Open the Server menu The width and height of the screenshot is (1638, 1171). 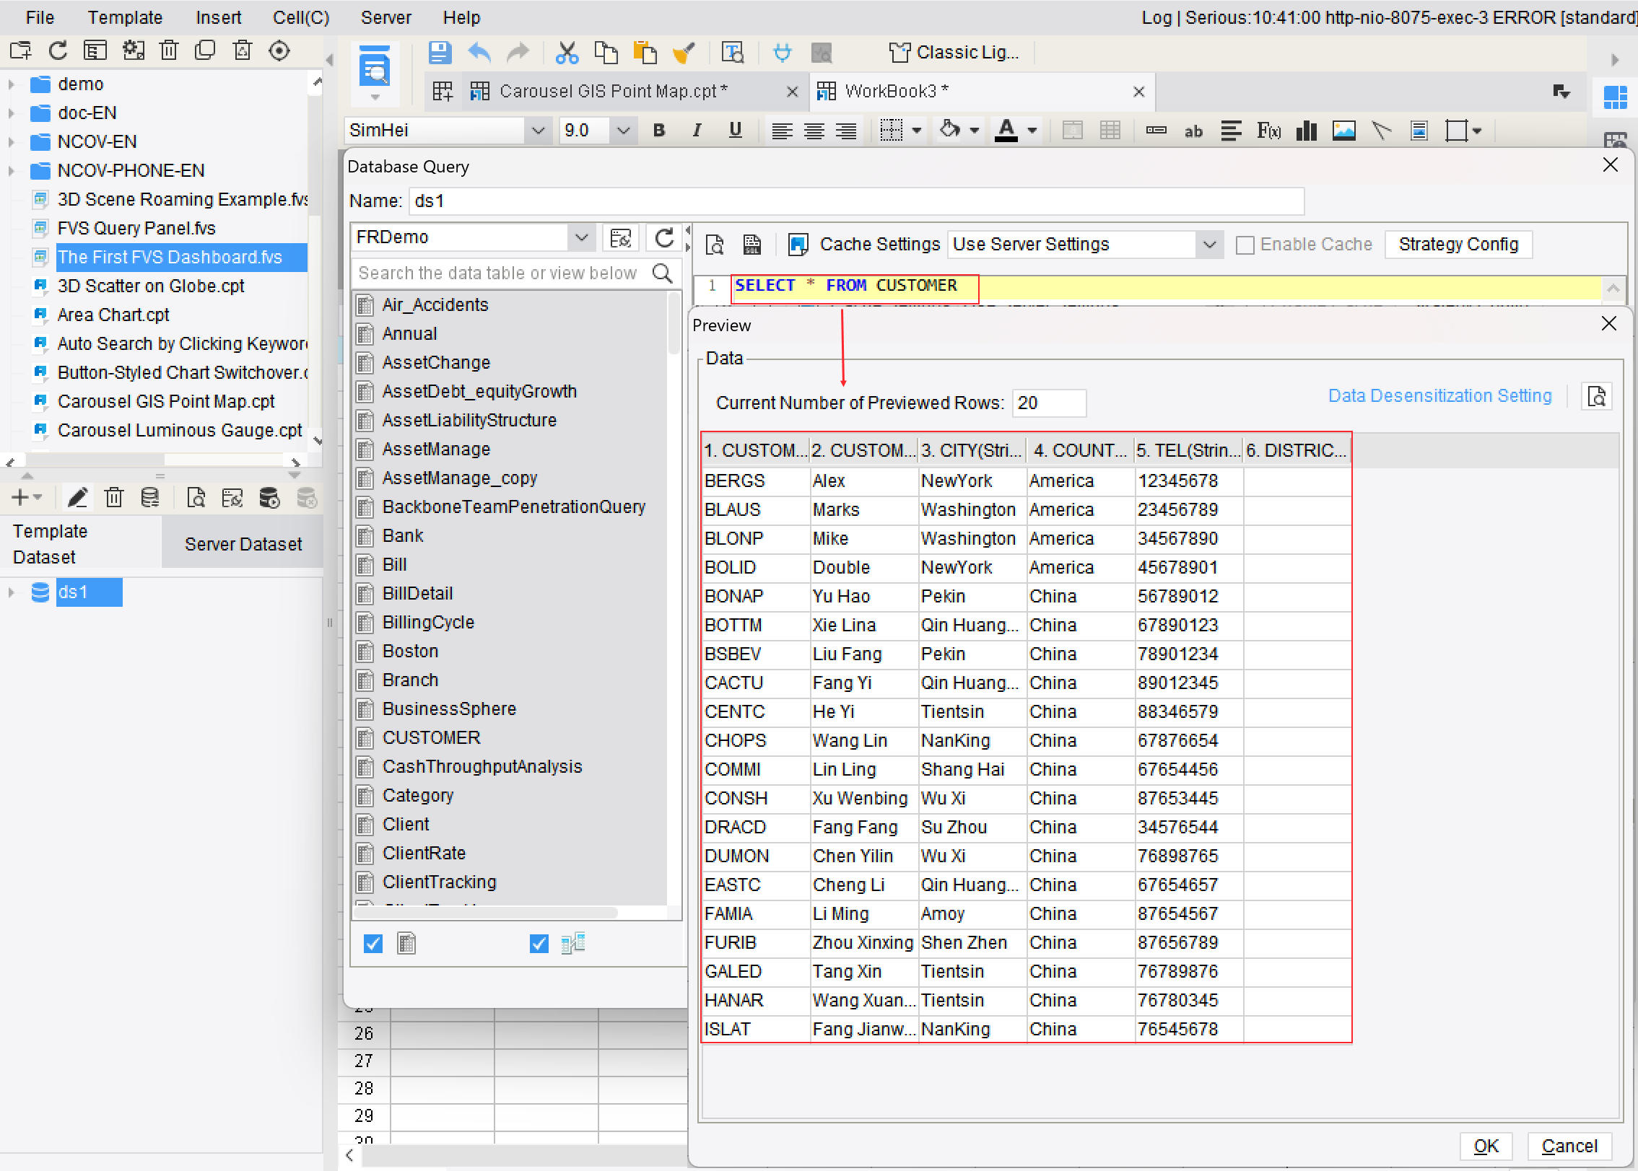[x=386, y=17]
